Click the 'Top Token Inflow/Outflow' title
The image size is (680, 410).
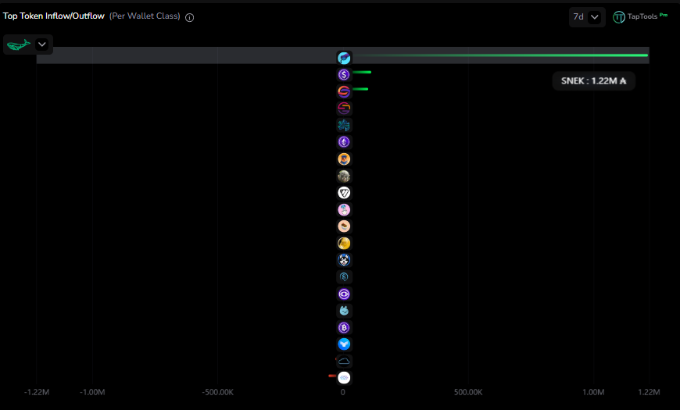pos(54,16)
